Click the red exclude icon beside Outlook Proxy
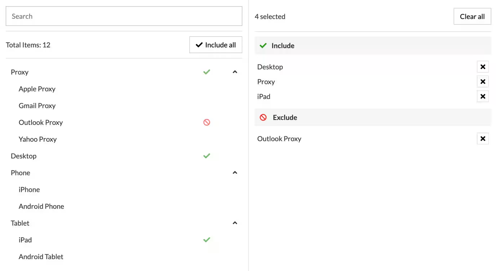 coord(207,122)
